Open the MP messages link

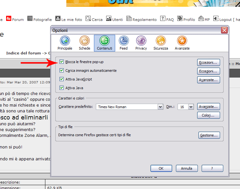[x=207, y=20]
